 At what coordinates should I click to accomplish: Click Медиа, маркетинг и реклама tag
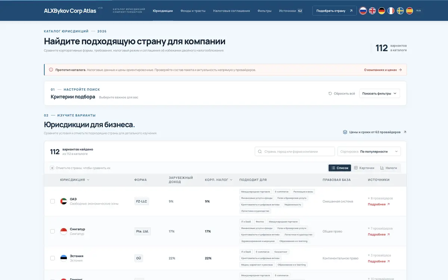coord(257,265)
